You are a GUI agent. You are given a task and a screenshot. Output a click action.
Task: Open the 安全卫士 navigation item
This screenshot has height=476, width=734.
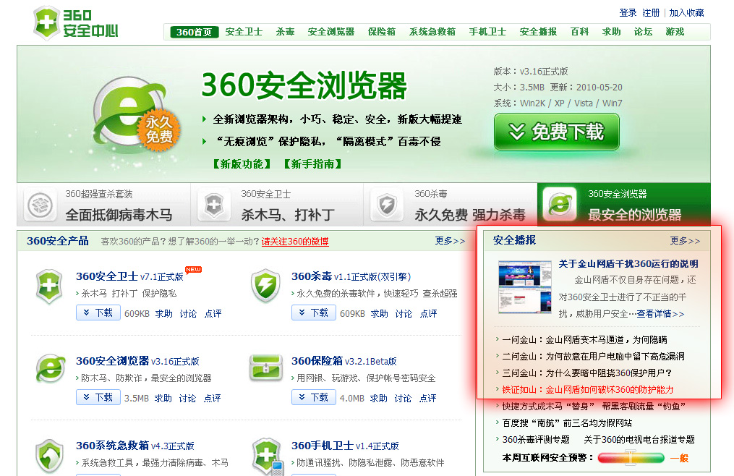(244, 32)
